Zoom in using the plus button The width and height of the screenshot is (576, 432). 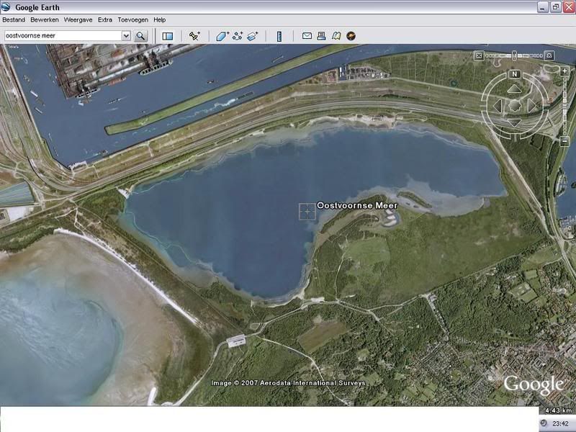564,71
